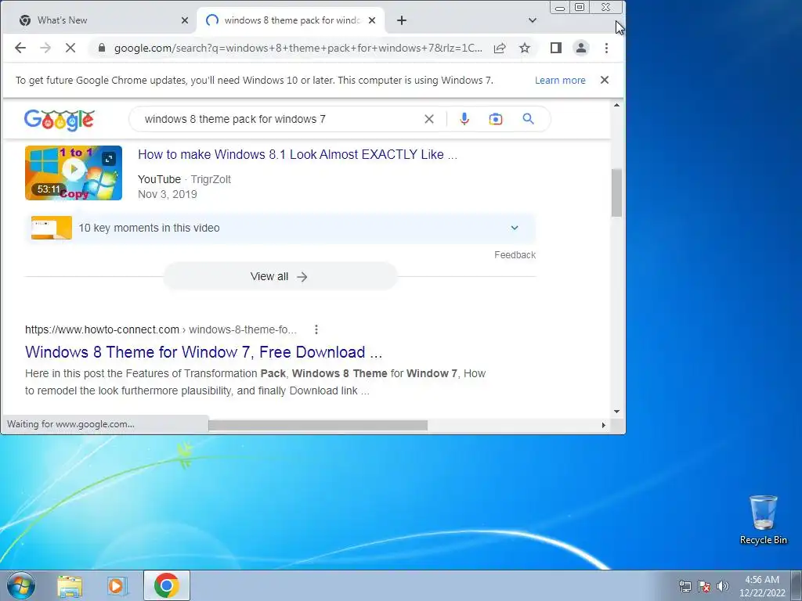Click the horizontal scrollbar right arrow
Viewport: 802px width, 601px height.
click(x=604, y=425)
